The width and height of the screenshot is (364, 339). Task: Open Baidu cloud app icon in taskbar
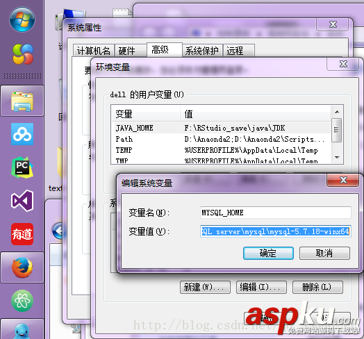tap(22, 134)
